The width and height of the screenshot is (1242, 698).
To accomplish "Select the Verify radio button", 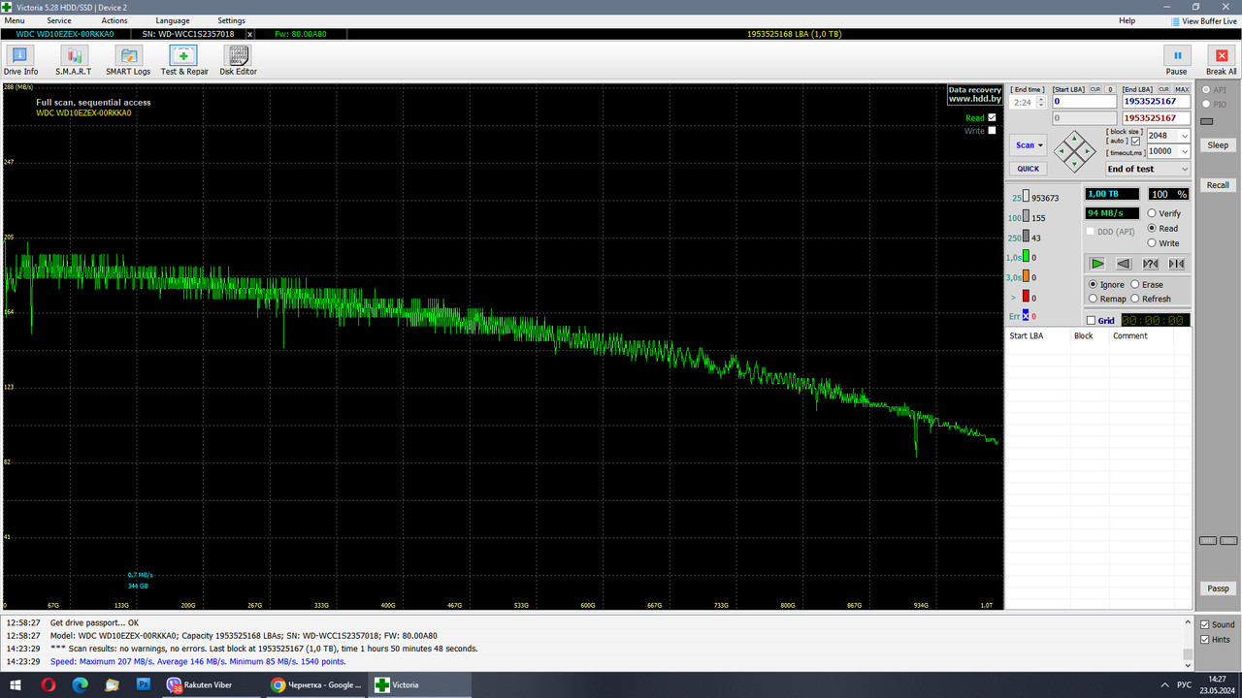I will tap(1152, 213).
